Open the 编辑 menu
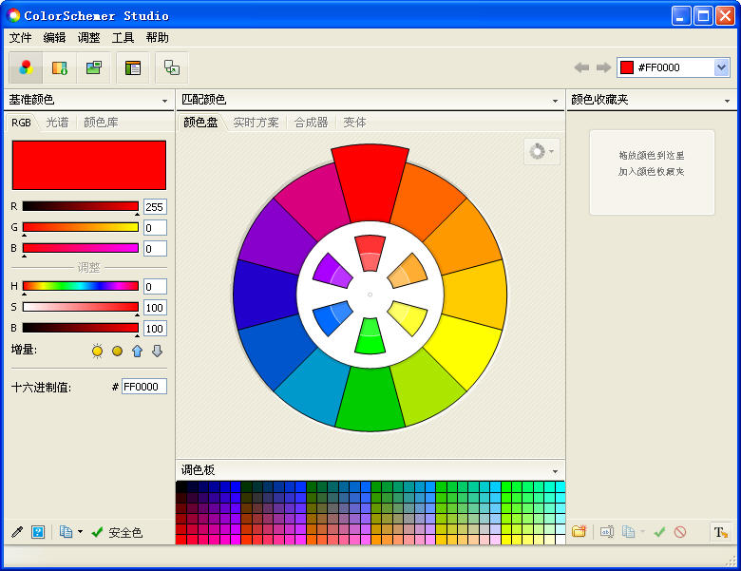 pos(54,37)
